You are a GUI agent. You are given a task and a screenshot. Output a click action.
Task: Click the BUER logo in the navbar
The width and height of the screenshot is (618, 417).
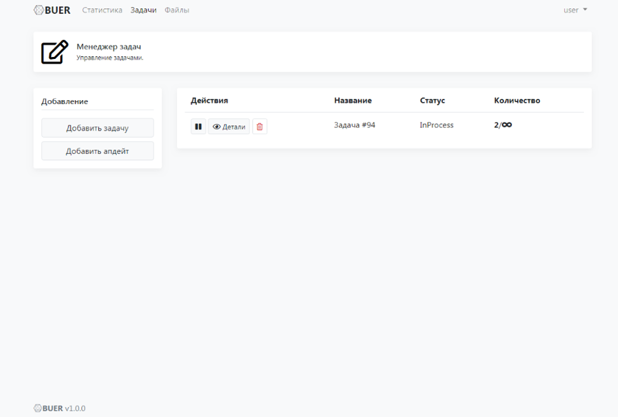coord(52,10)
